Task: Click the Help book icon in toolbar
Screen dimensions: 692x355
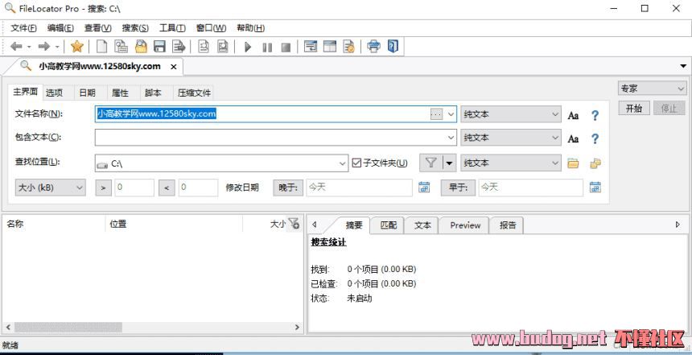Action: [x=393, y=47]
